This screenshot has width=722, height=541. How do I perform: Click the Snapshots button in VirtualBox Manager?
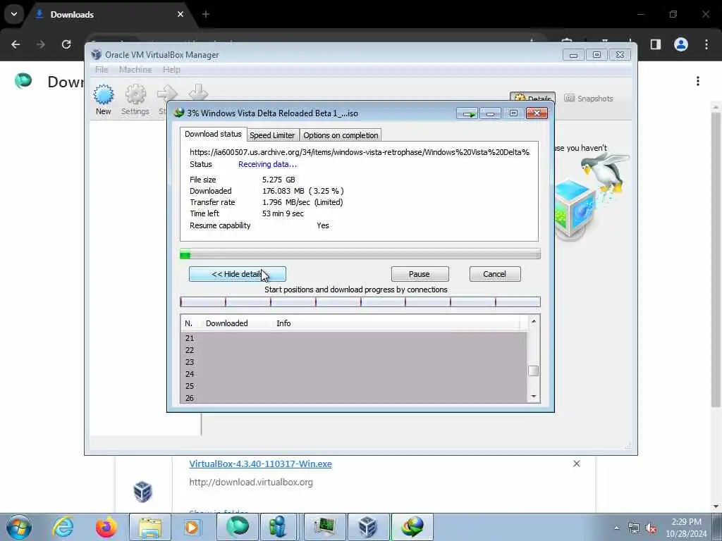589,99
